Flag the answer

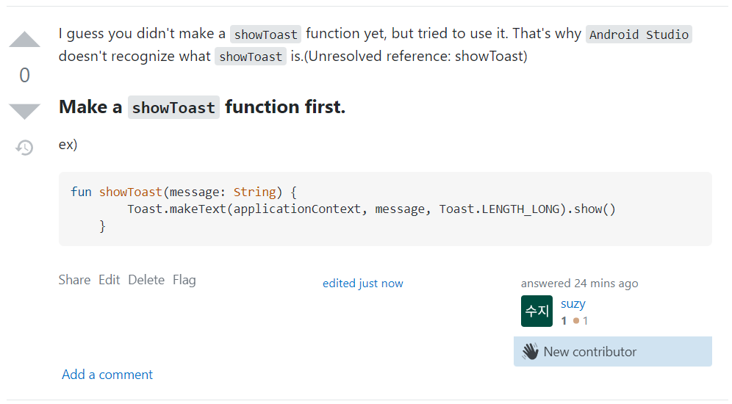pos(184,280)
